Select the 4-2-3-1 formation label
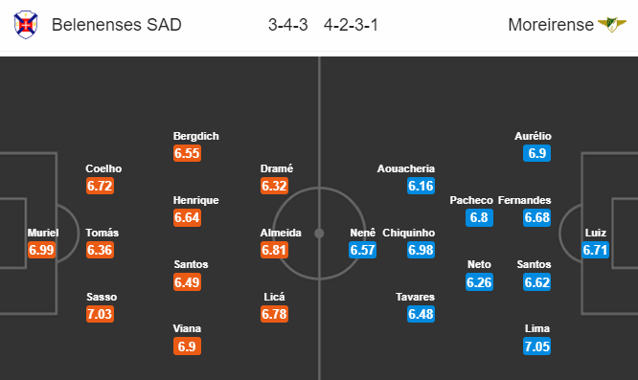Screen dimensions: 638x380 click(352, 25)
